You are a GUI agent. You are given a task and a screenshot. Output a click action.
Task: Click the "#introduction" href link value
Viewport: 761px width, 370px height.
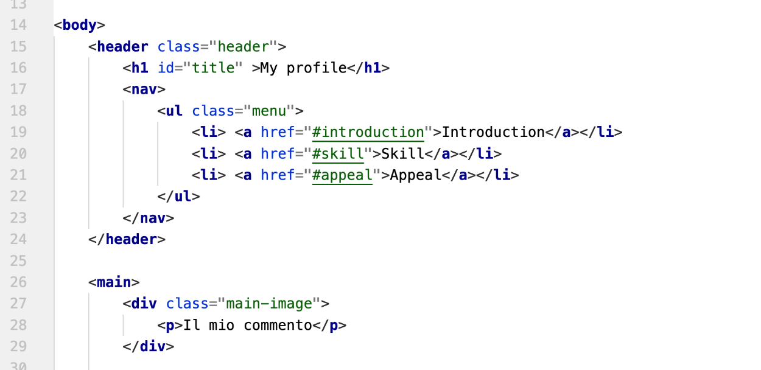point(368,132)
